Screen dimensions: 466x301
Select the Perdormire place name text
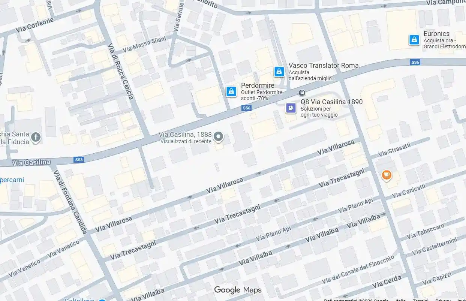click(258, 85)
